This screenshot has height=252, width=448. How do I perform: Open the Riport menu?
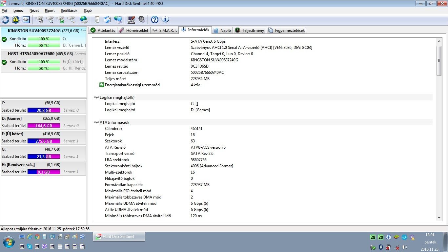pos(50,10)
